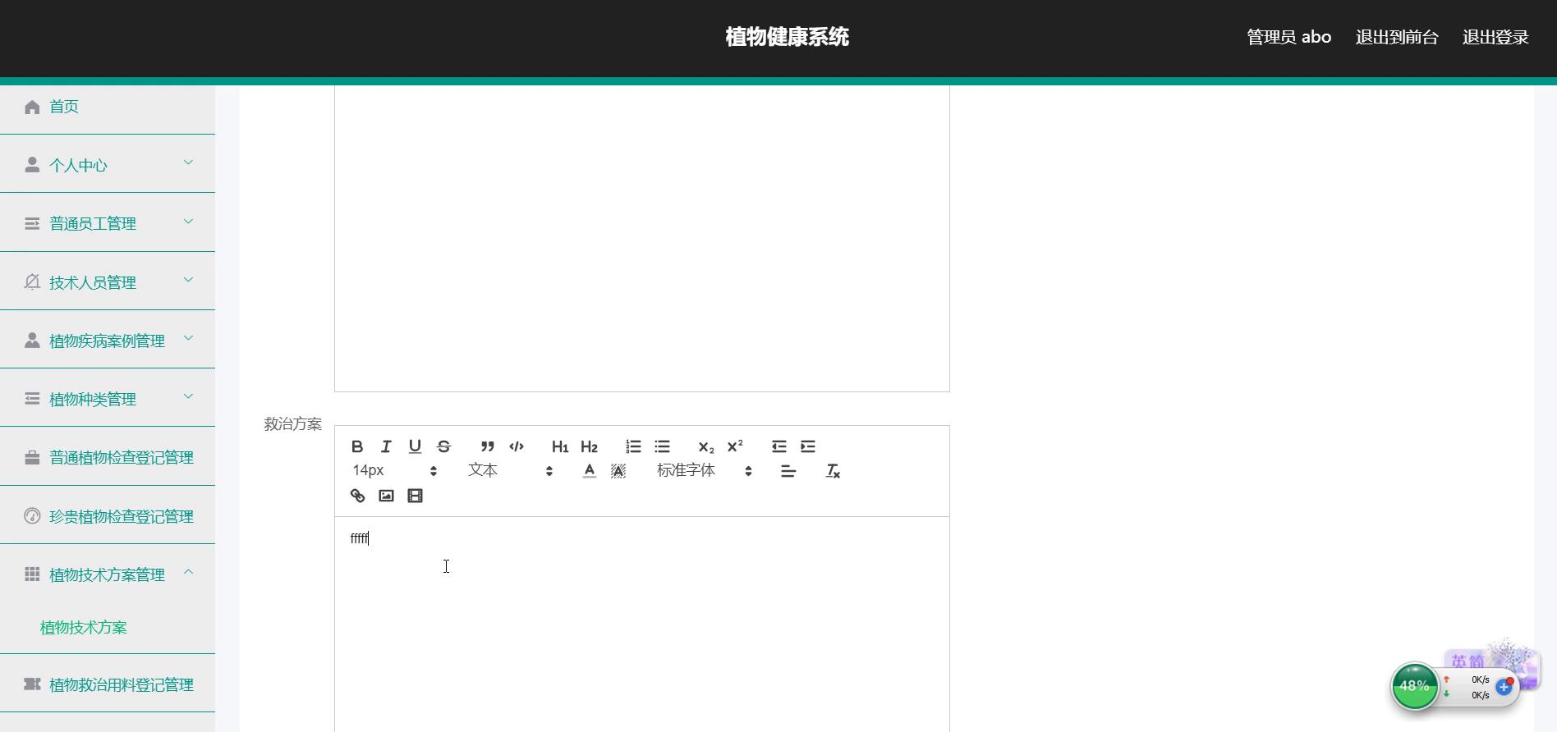Insert a blockquote
The image size is (1557, 732).
[487, 446]
